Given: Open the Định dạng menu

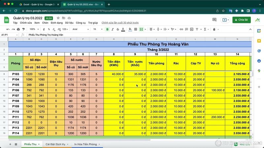Looking at the screenshot, I should (x=56, y=23).
